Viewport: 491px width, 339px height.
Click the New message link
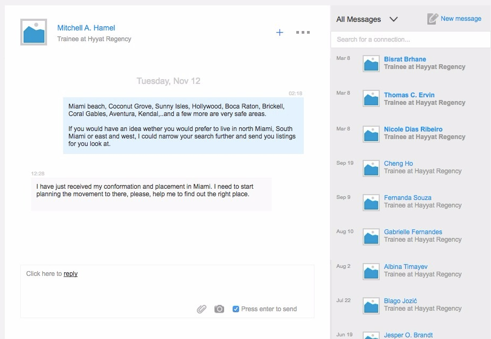pos(461,19)
